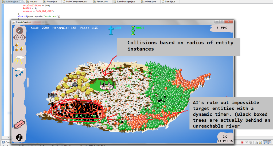Click the console Clear Console document icon
This screenshot has height=146, width=273.
tap(257, 143)
